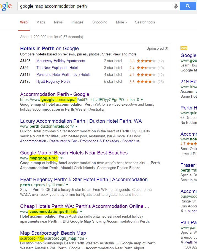197x251 pixels.
Task: Switch to the Maps tab
Action: tap(41, 22)
